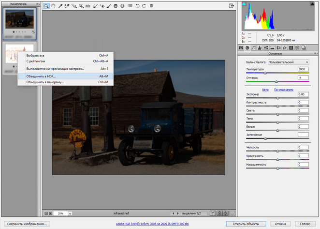Toggle before/after preview Y icon
Screen dimensions: 320x229
click(213, 213)
